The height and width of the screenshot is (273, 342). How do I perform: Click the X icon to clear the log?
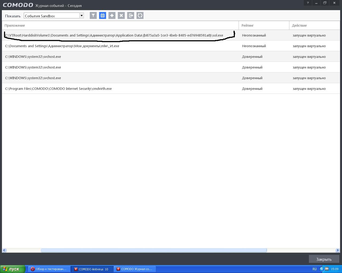[x=121, y=15]
